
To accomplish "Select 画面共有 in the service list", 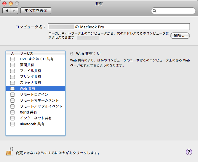I will (x=36, y=65).
